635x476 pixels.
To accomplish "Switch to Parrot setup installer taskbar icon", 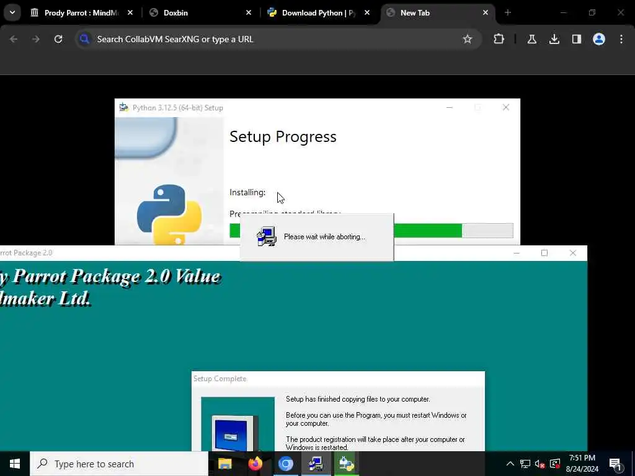I will tap(316, 464).
